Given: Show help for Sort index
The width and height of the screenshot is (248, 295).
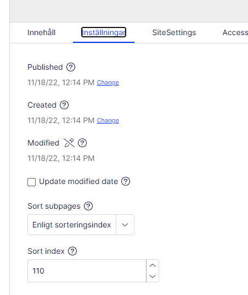Looking at the screenshot, I should 72,251.
